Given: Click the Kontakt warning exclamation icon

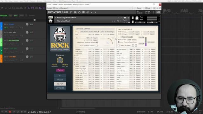Looking at the screenshot, I should tap(153, 12).
